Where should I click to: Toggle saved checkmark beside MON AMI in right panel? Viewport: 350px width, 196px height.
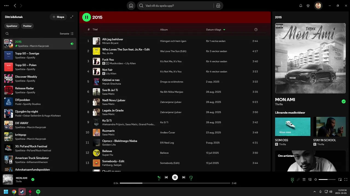click(x=343, y=102)
